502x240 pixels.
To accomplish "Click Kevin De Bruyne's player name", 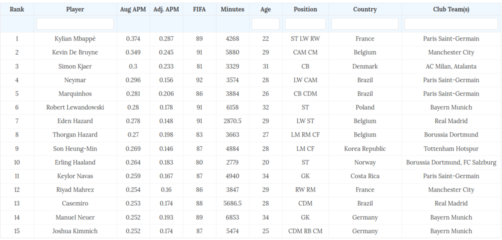I will click(x=75, y=53).
